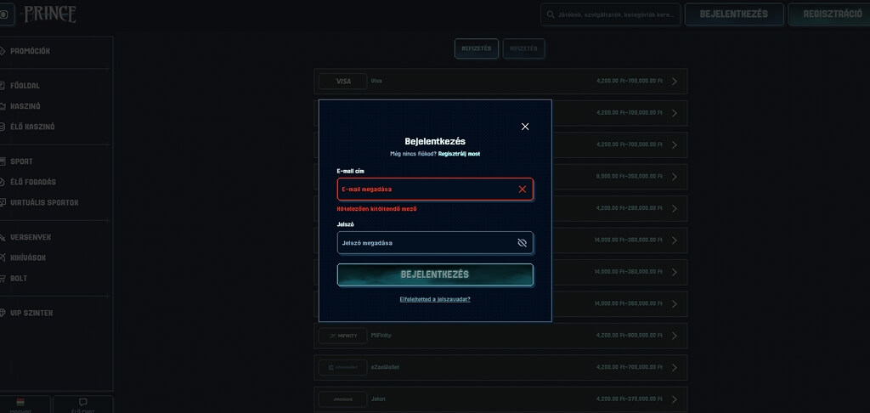Click the VIP Szintek diamond icon
The width and height of the screenshot is (870, 413).
pyautogui.click(x=3, y=313)
